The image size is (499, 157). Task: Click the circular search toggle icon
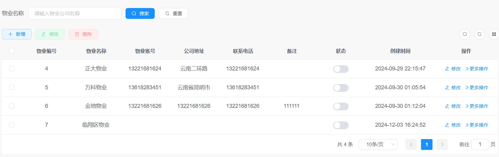coord(465,34)
